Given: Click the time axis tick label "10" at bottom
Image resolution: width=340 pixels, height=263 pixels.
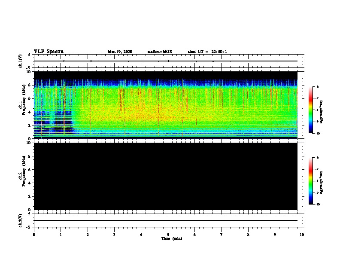Looking at the screenshot, I should click(x=302, y=234).
